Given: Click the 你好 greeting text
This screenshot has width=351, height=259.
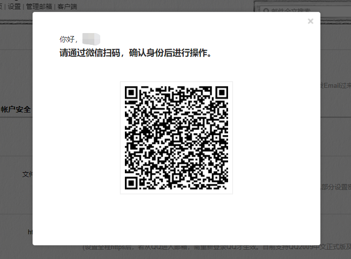Looking at the screenshot, I should (68, 39).
